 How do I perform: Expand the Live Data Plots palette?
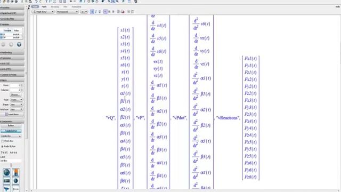[12, 19]
